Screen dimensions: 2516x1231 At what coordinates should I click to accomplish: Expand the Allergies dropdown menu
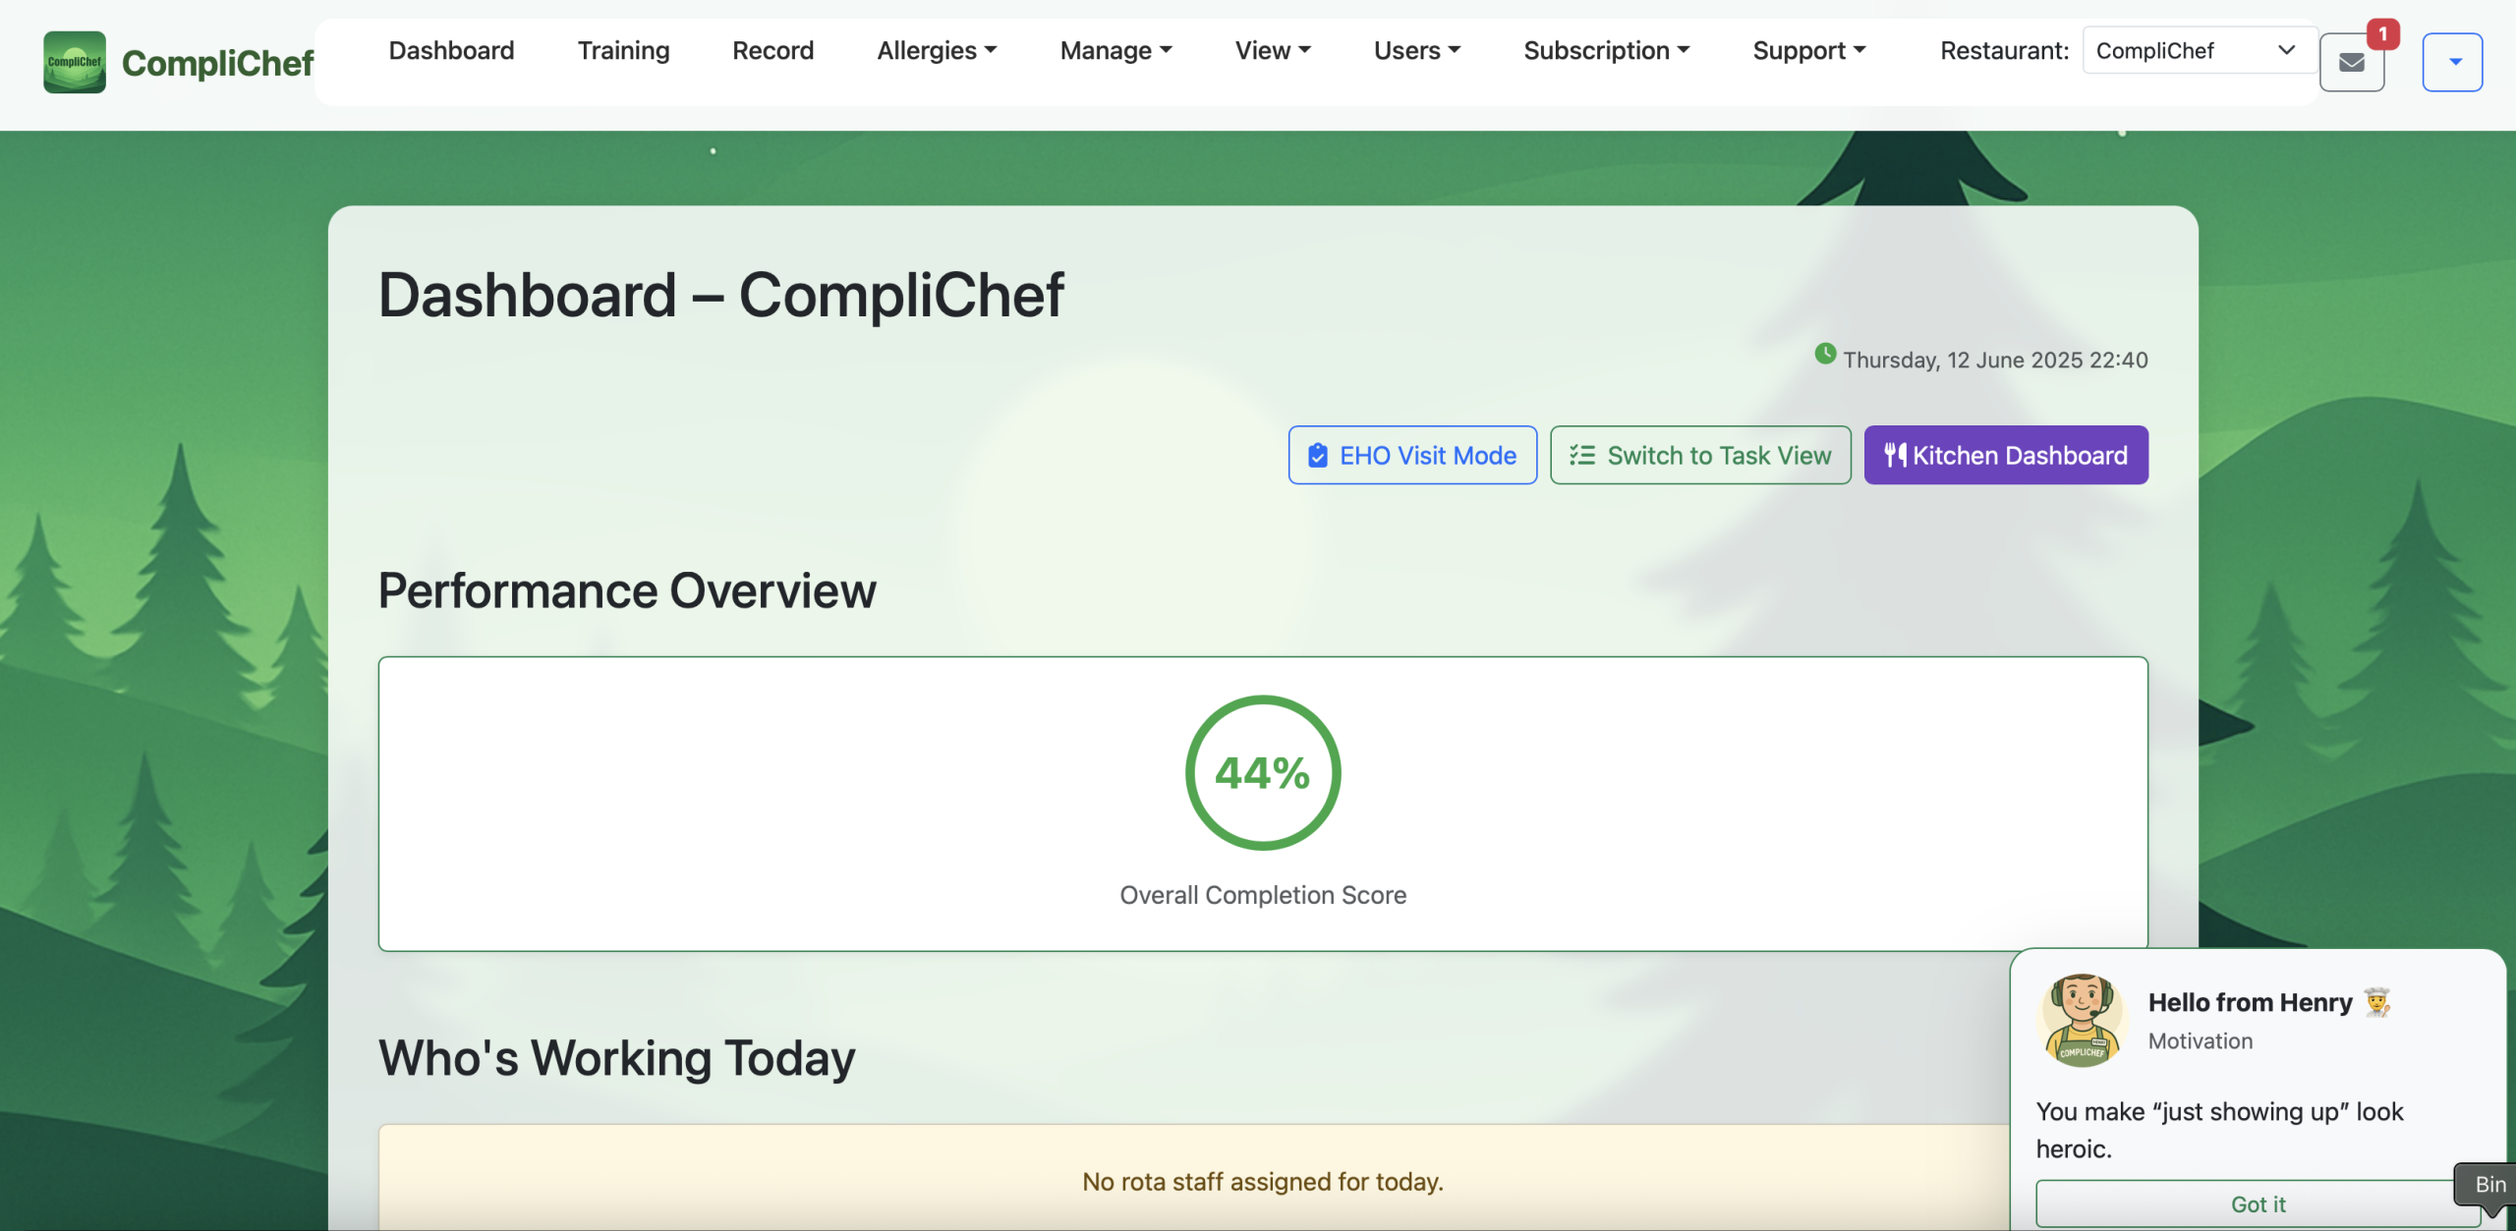point(937,50)
